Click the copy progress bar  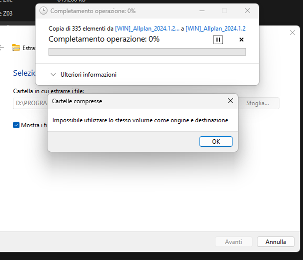tap(147, 52)
